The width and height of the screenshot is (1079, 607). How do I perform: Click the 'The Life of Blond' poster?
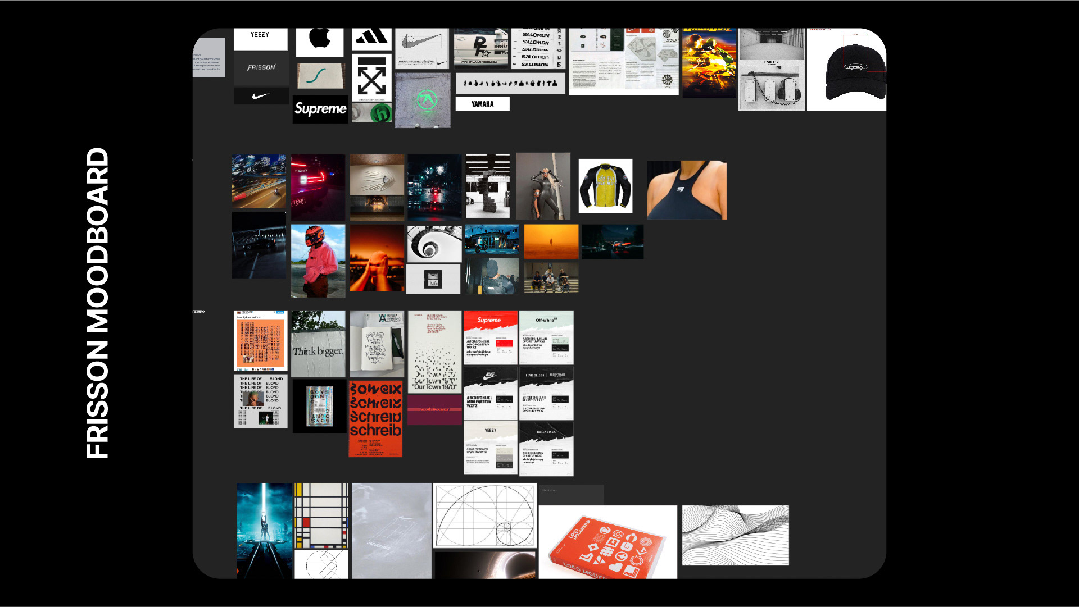click(260, 401)
